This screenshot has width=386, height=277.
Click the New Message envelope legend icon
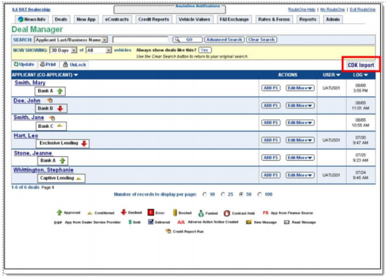[x=249, y=222]
